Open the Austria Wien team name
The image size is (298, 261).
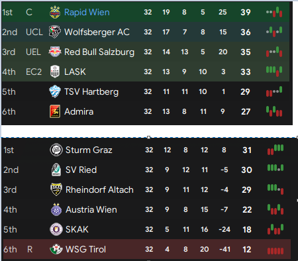(x=91, y=209)
